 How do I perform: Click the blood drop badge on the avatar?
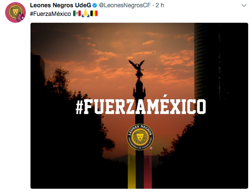(x=20, y=17)
